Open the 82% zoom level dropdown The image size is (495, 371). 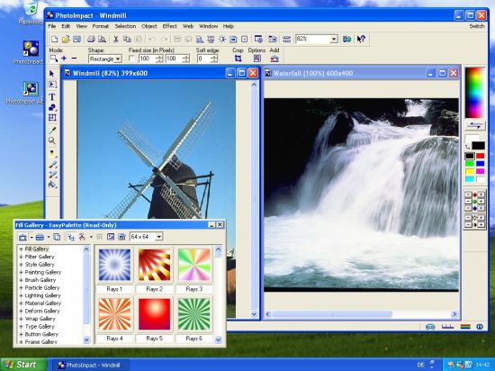pos(334,39)
